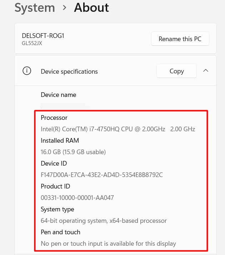Click the About page heading
Image resolution: width=225 pixels, height=255 pixels.
91,8
